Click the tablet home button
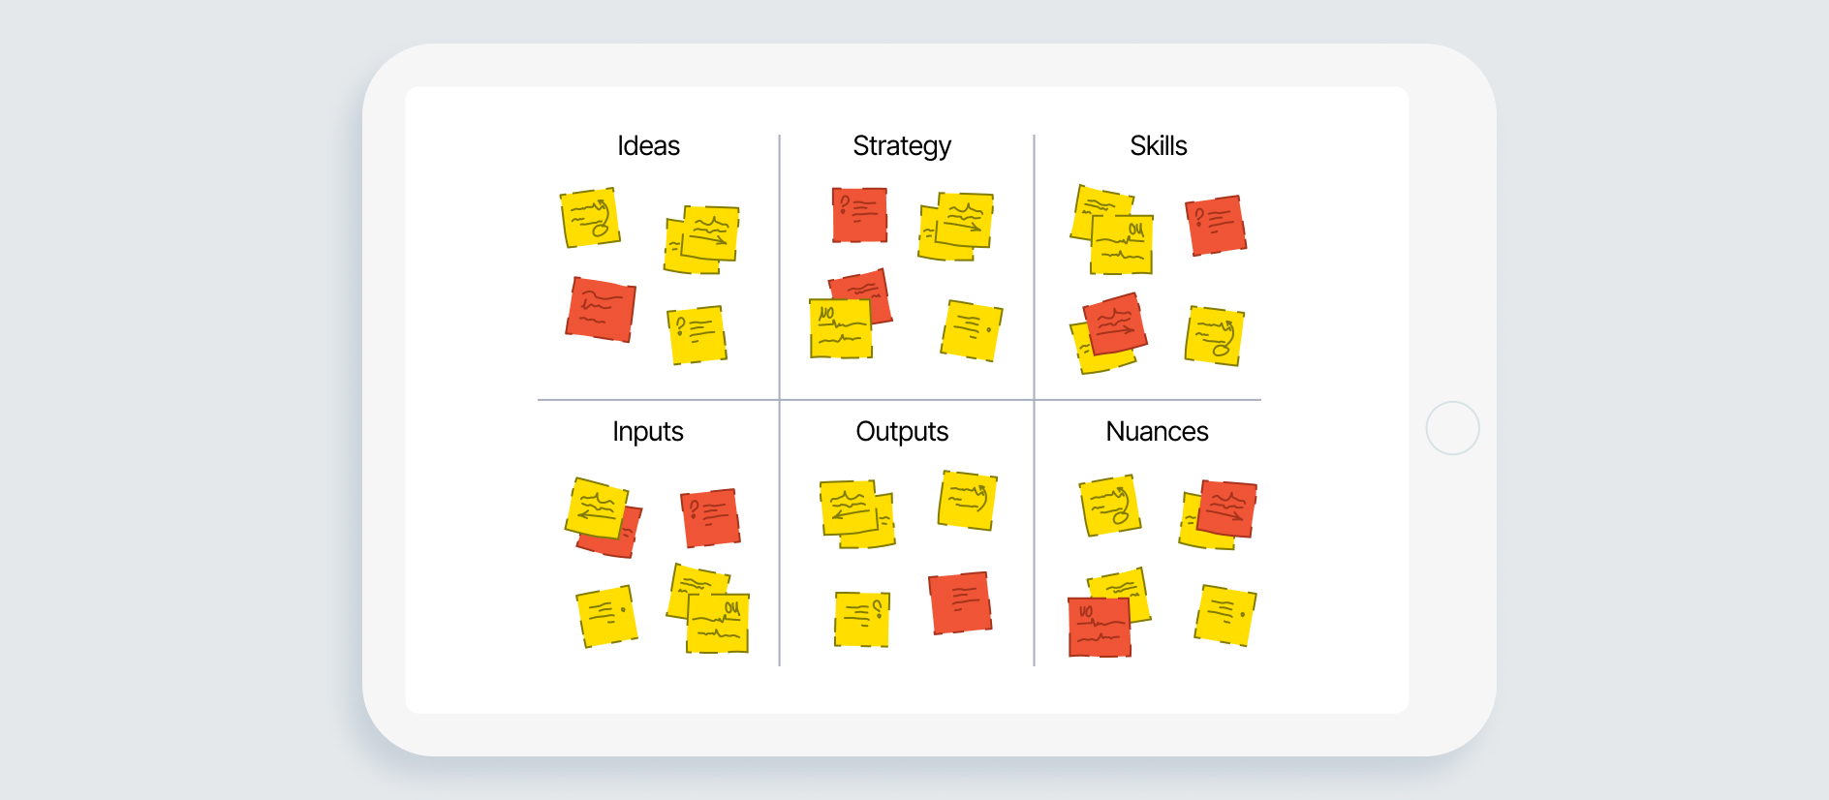Image resolution: width=1829 pixels, height=800 pixels. tap(1452, 428)
